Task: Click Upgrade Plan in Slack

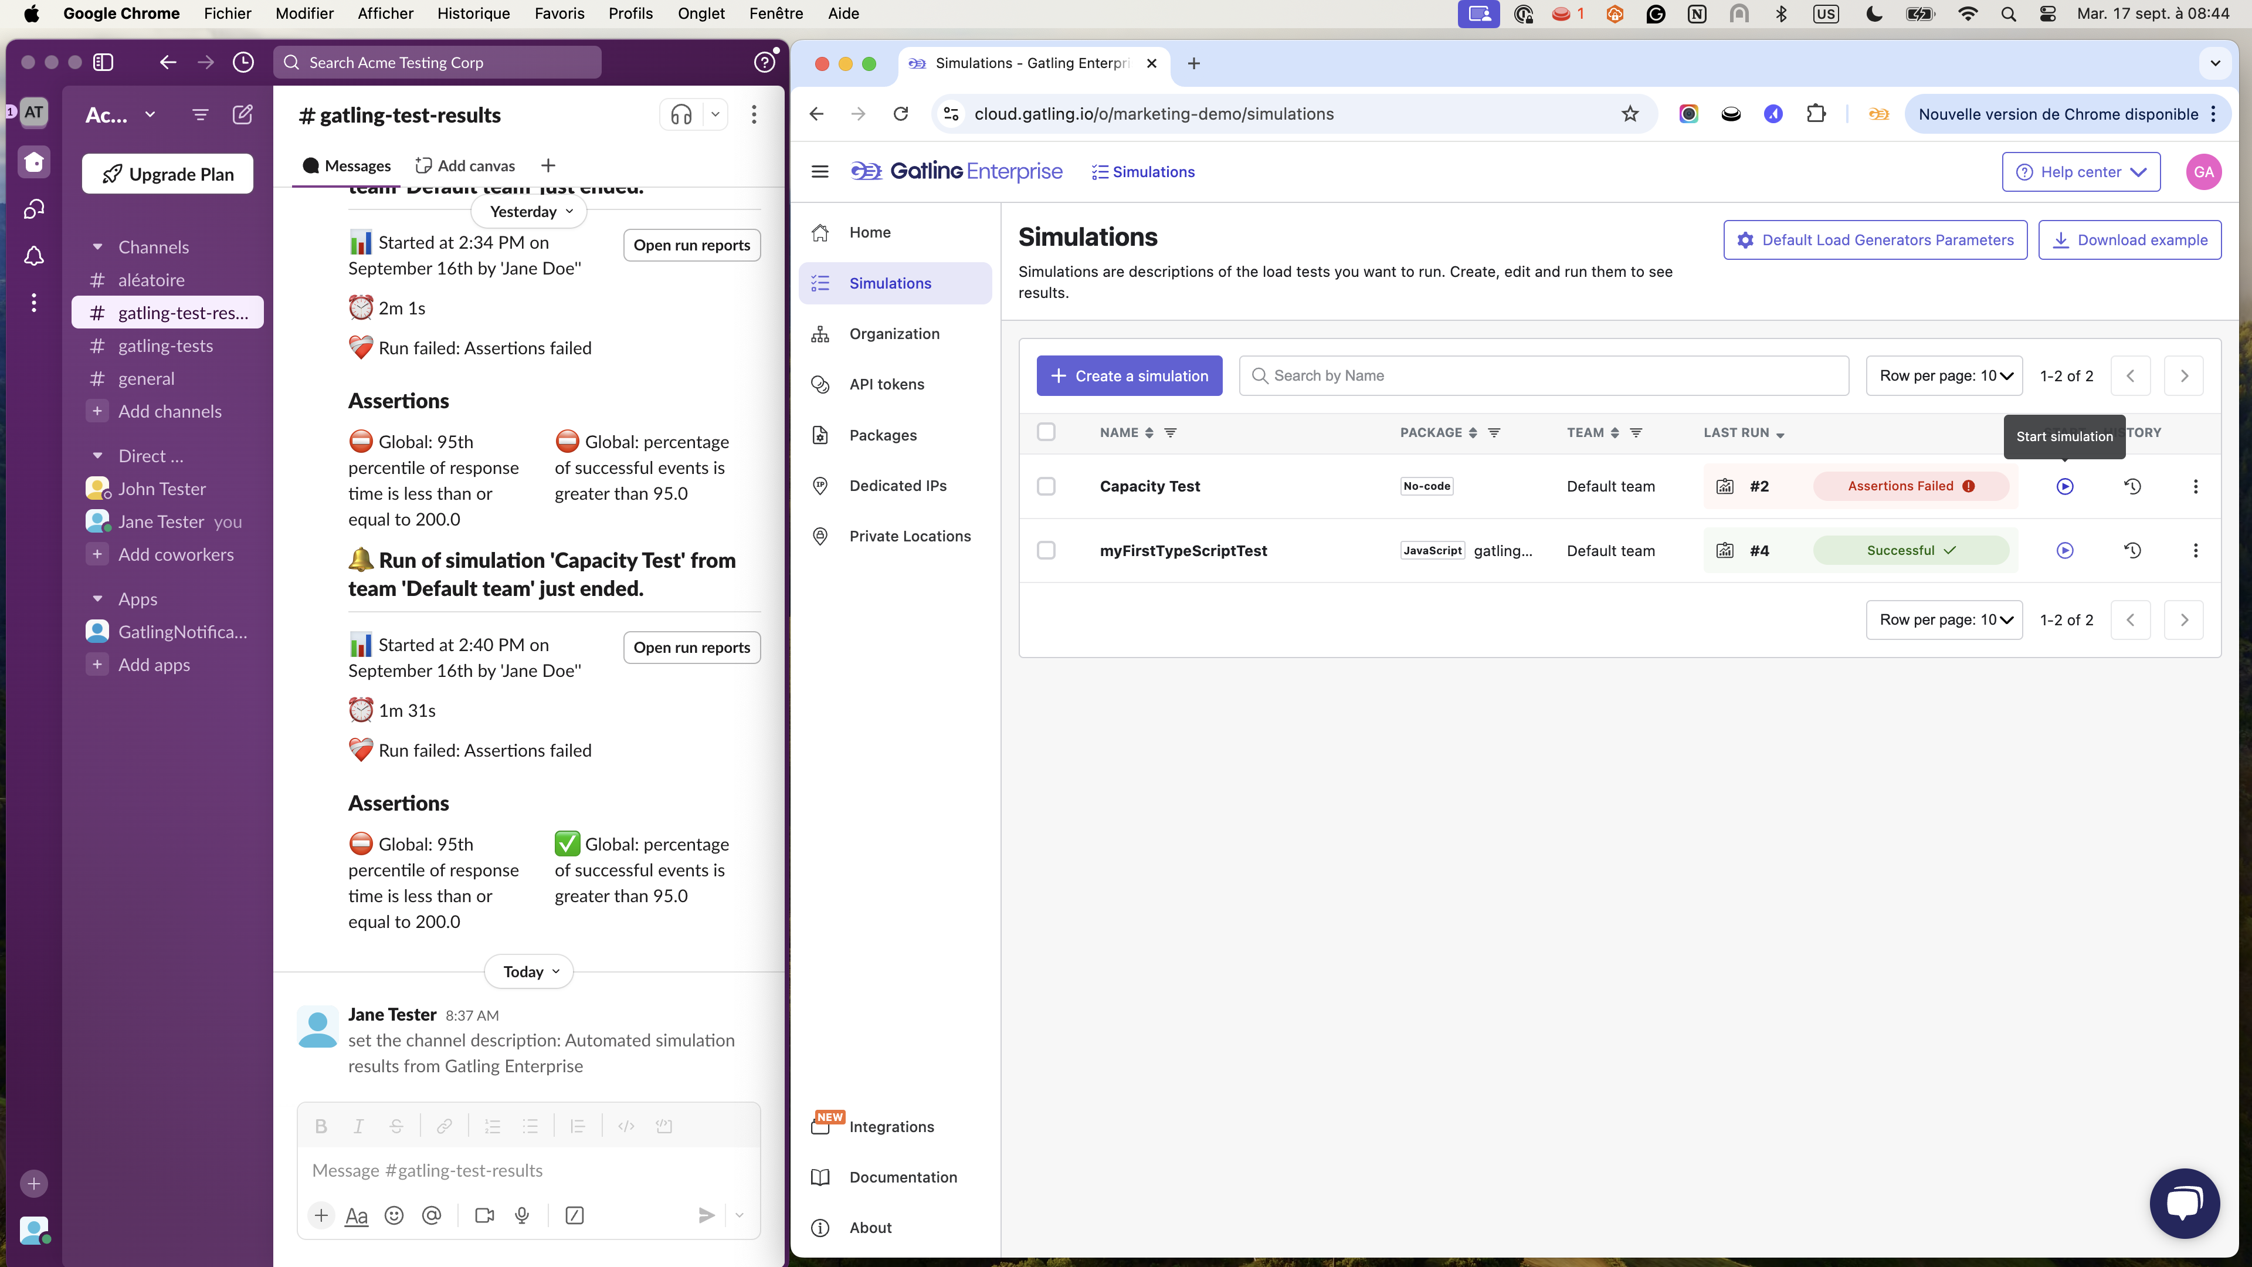Action: pos(168,174)
